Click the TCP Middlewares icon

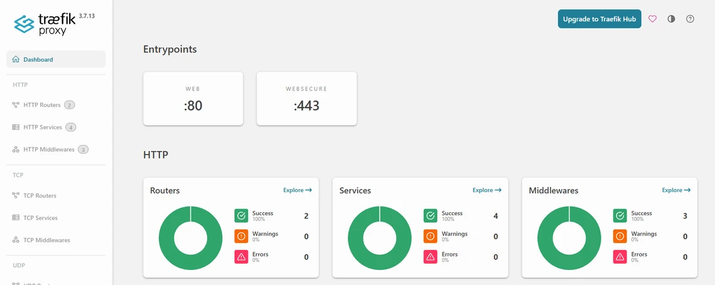pos(16,240)
